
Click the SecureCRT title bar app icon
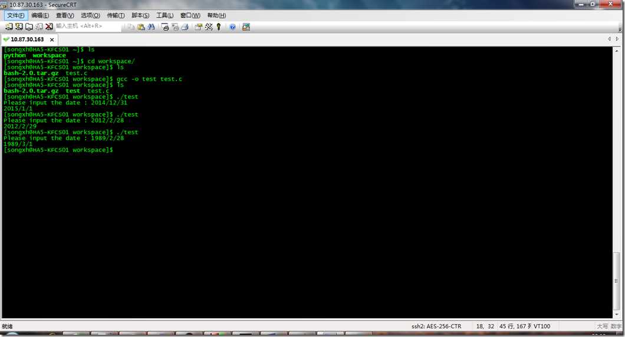tap(4, 5)
